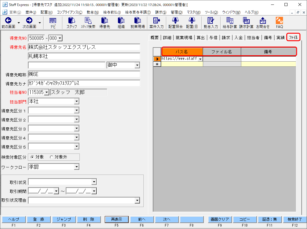The width and height of the screenshot is (307, 229).
Task: Click the コピー F10 button
Action: coord(245,219)
